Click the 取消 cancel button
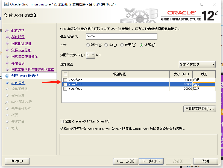223x168 pixels. pyautogui.click(x=206, y=161)
